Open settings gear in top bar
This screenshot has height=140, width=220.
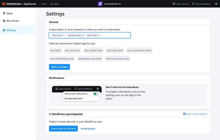(216, 4)
